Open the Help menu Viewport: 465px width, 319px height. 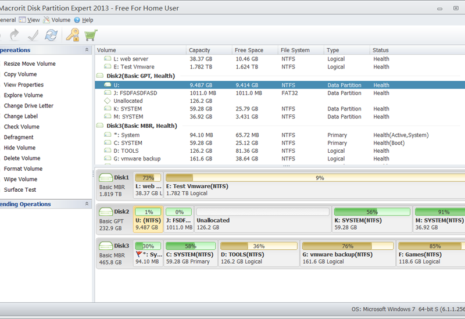(x=88, y=20)
